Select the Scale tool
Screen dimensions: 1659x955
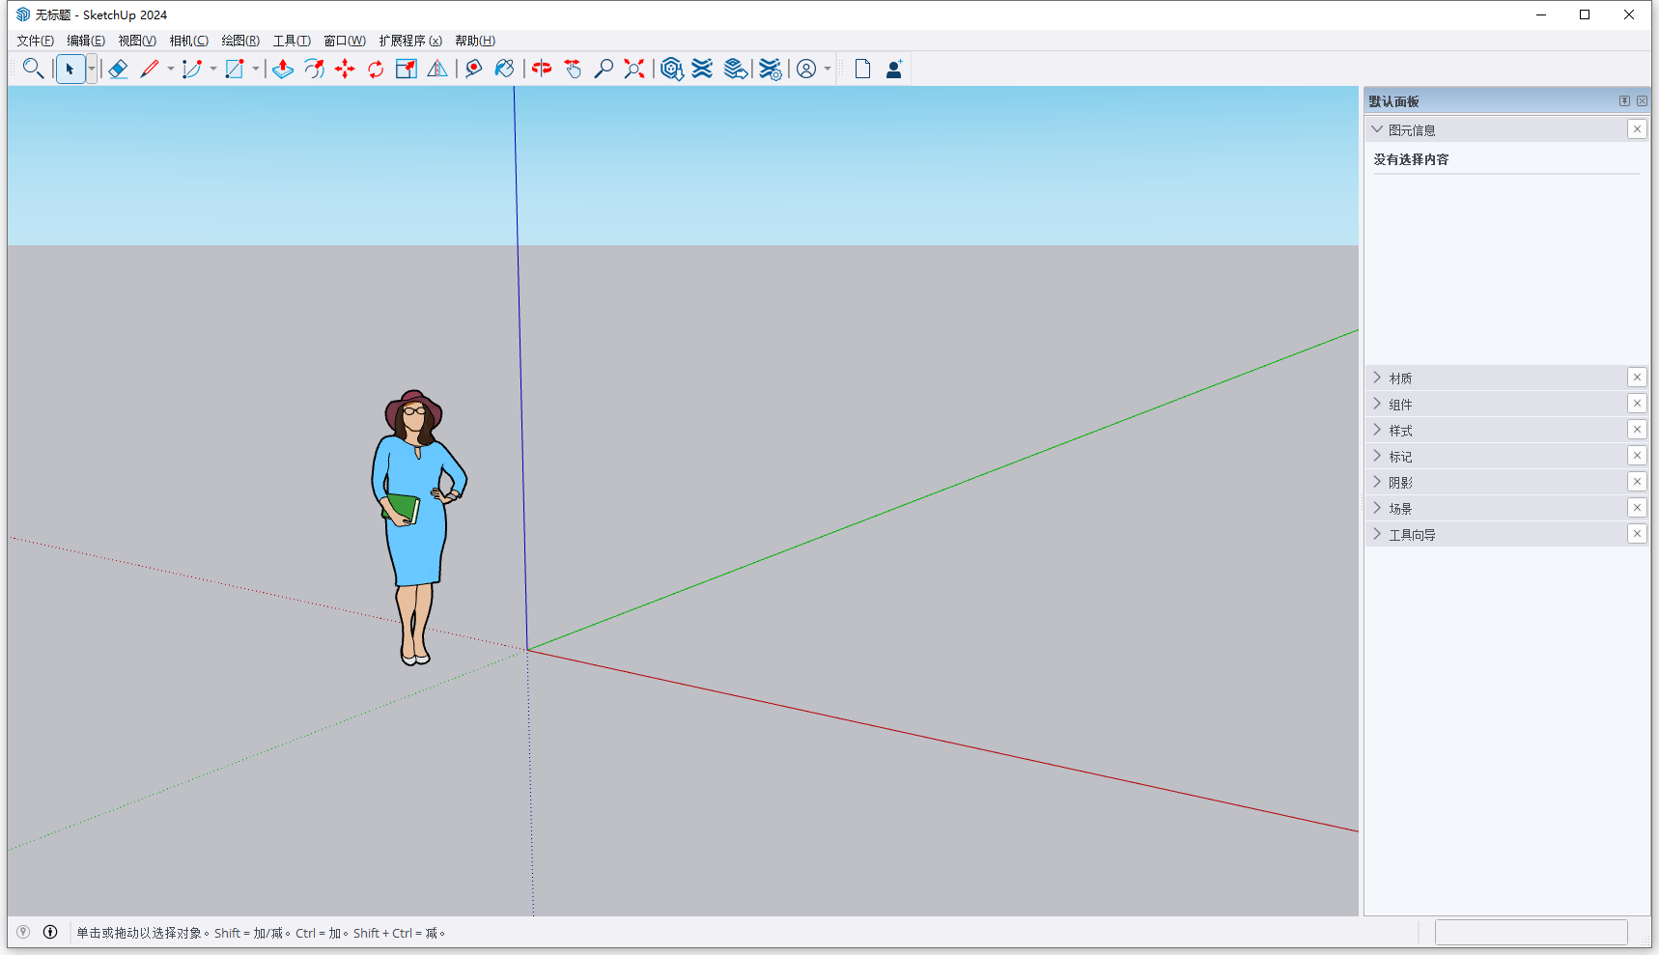(x=406, y=69)
